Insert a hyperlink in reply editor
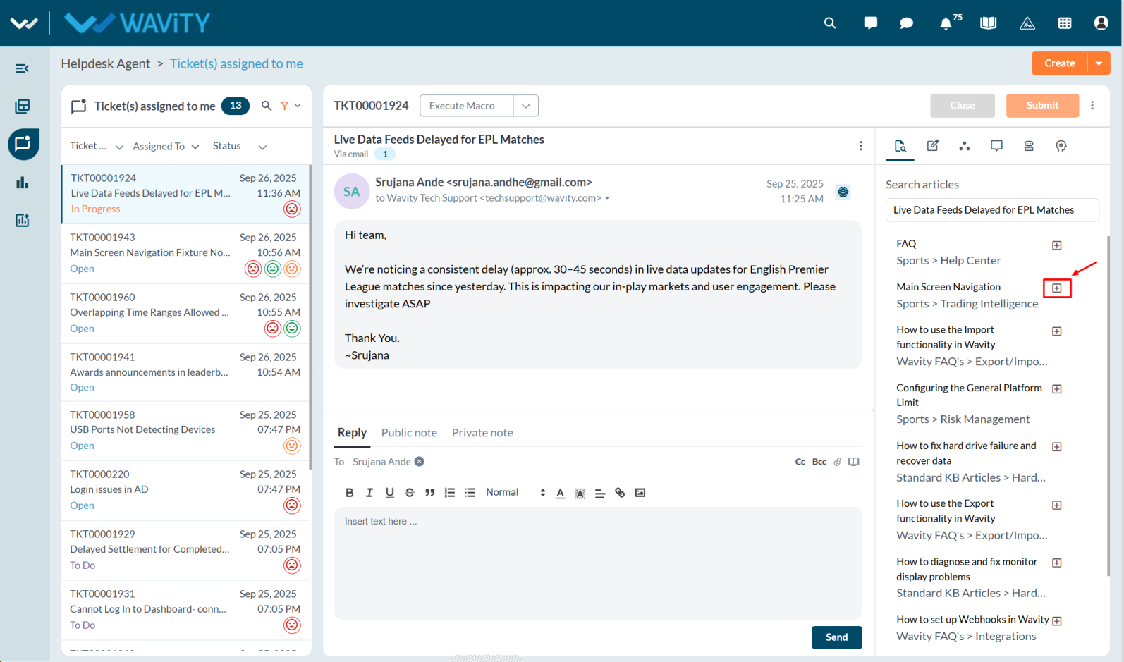 (x=620, y=493)
